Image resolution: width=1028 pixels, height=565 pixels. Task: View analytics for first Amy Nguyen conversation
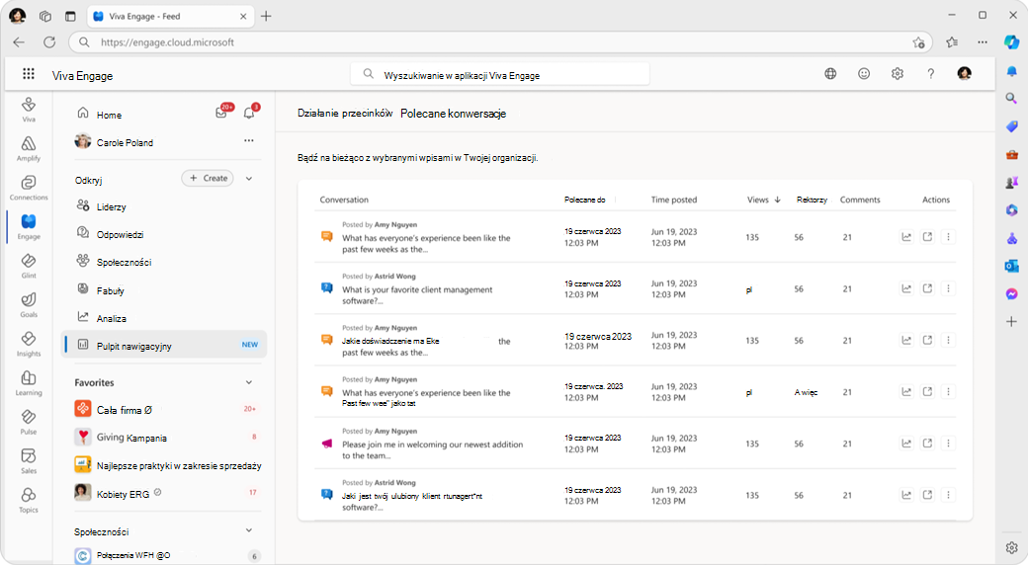pyautogui.click(x=906, y=237)
